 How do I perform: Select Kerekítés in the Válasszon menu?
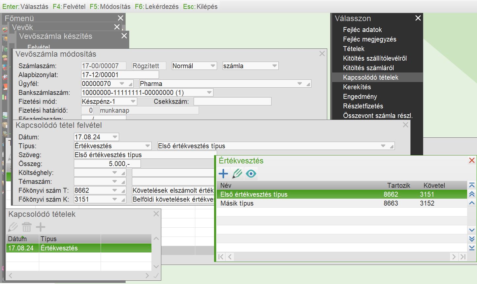(357, 87)
